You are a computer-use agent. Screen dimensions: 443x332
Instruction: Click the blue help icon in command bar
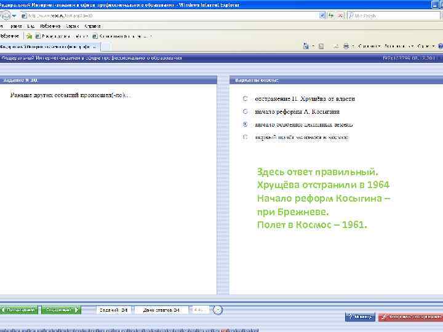(x=441, y=46)
